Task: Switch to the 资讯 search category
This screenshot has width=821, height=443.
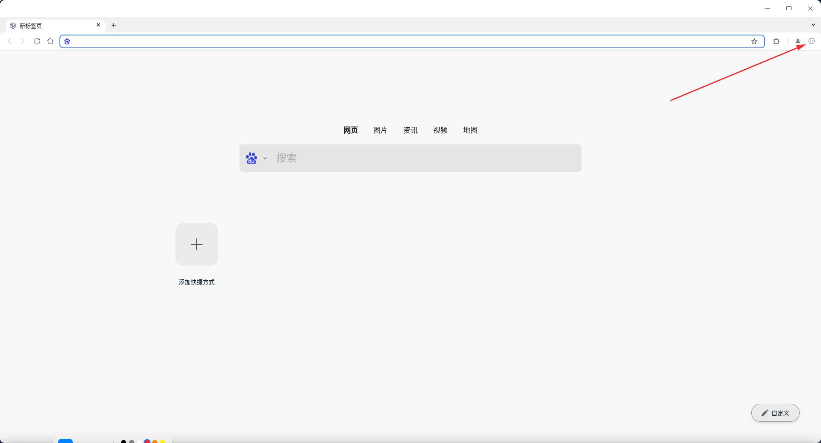Action: (x=410, y=130)
